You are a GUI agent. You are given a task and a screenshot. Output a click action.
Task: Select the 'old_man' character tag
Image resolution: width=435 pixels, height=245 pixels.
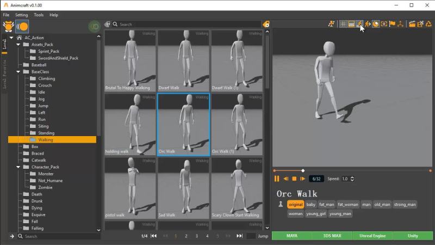click(x=382, y=205)
